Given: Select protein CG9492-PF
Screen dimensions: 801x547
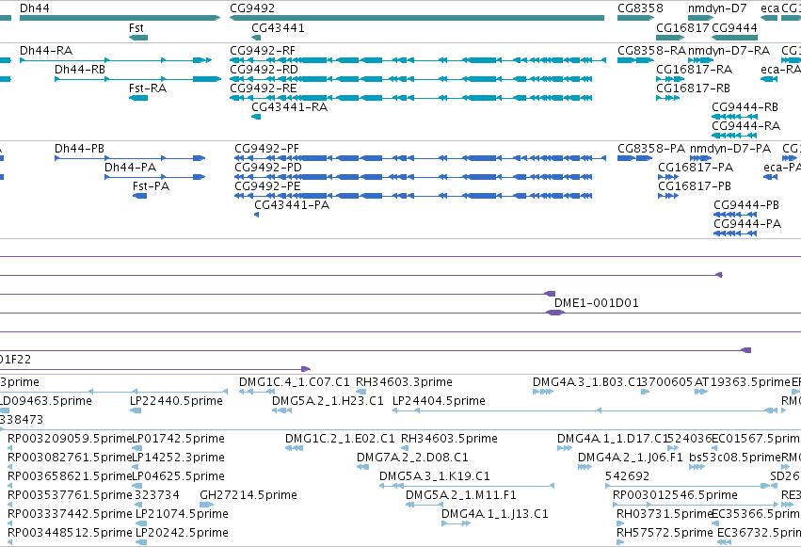Looking at the screenshot, I should tap(421, 158).
